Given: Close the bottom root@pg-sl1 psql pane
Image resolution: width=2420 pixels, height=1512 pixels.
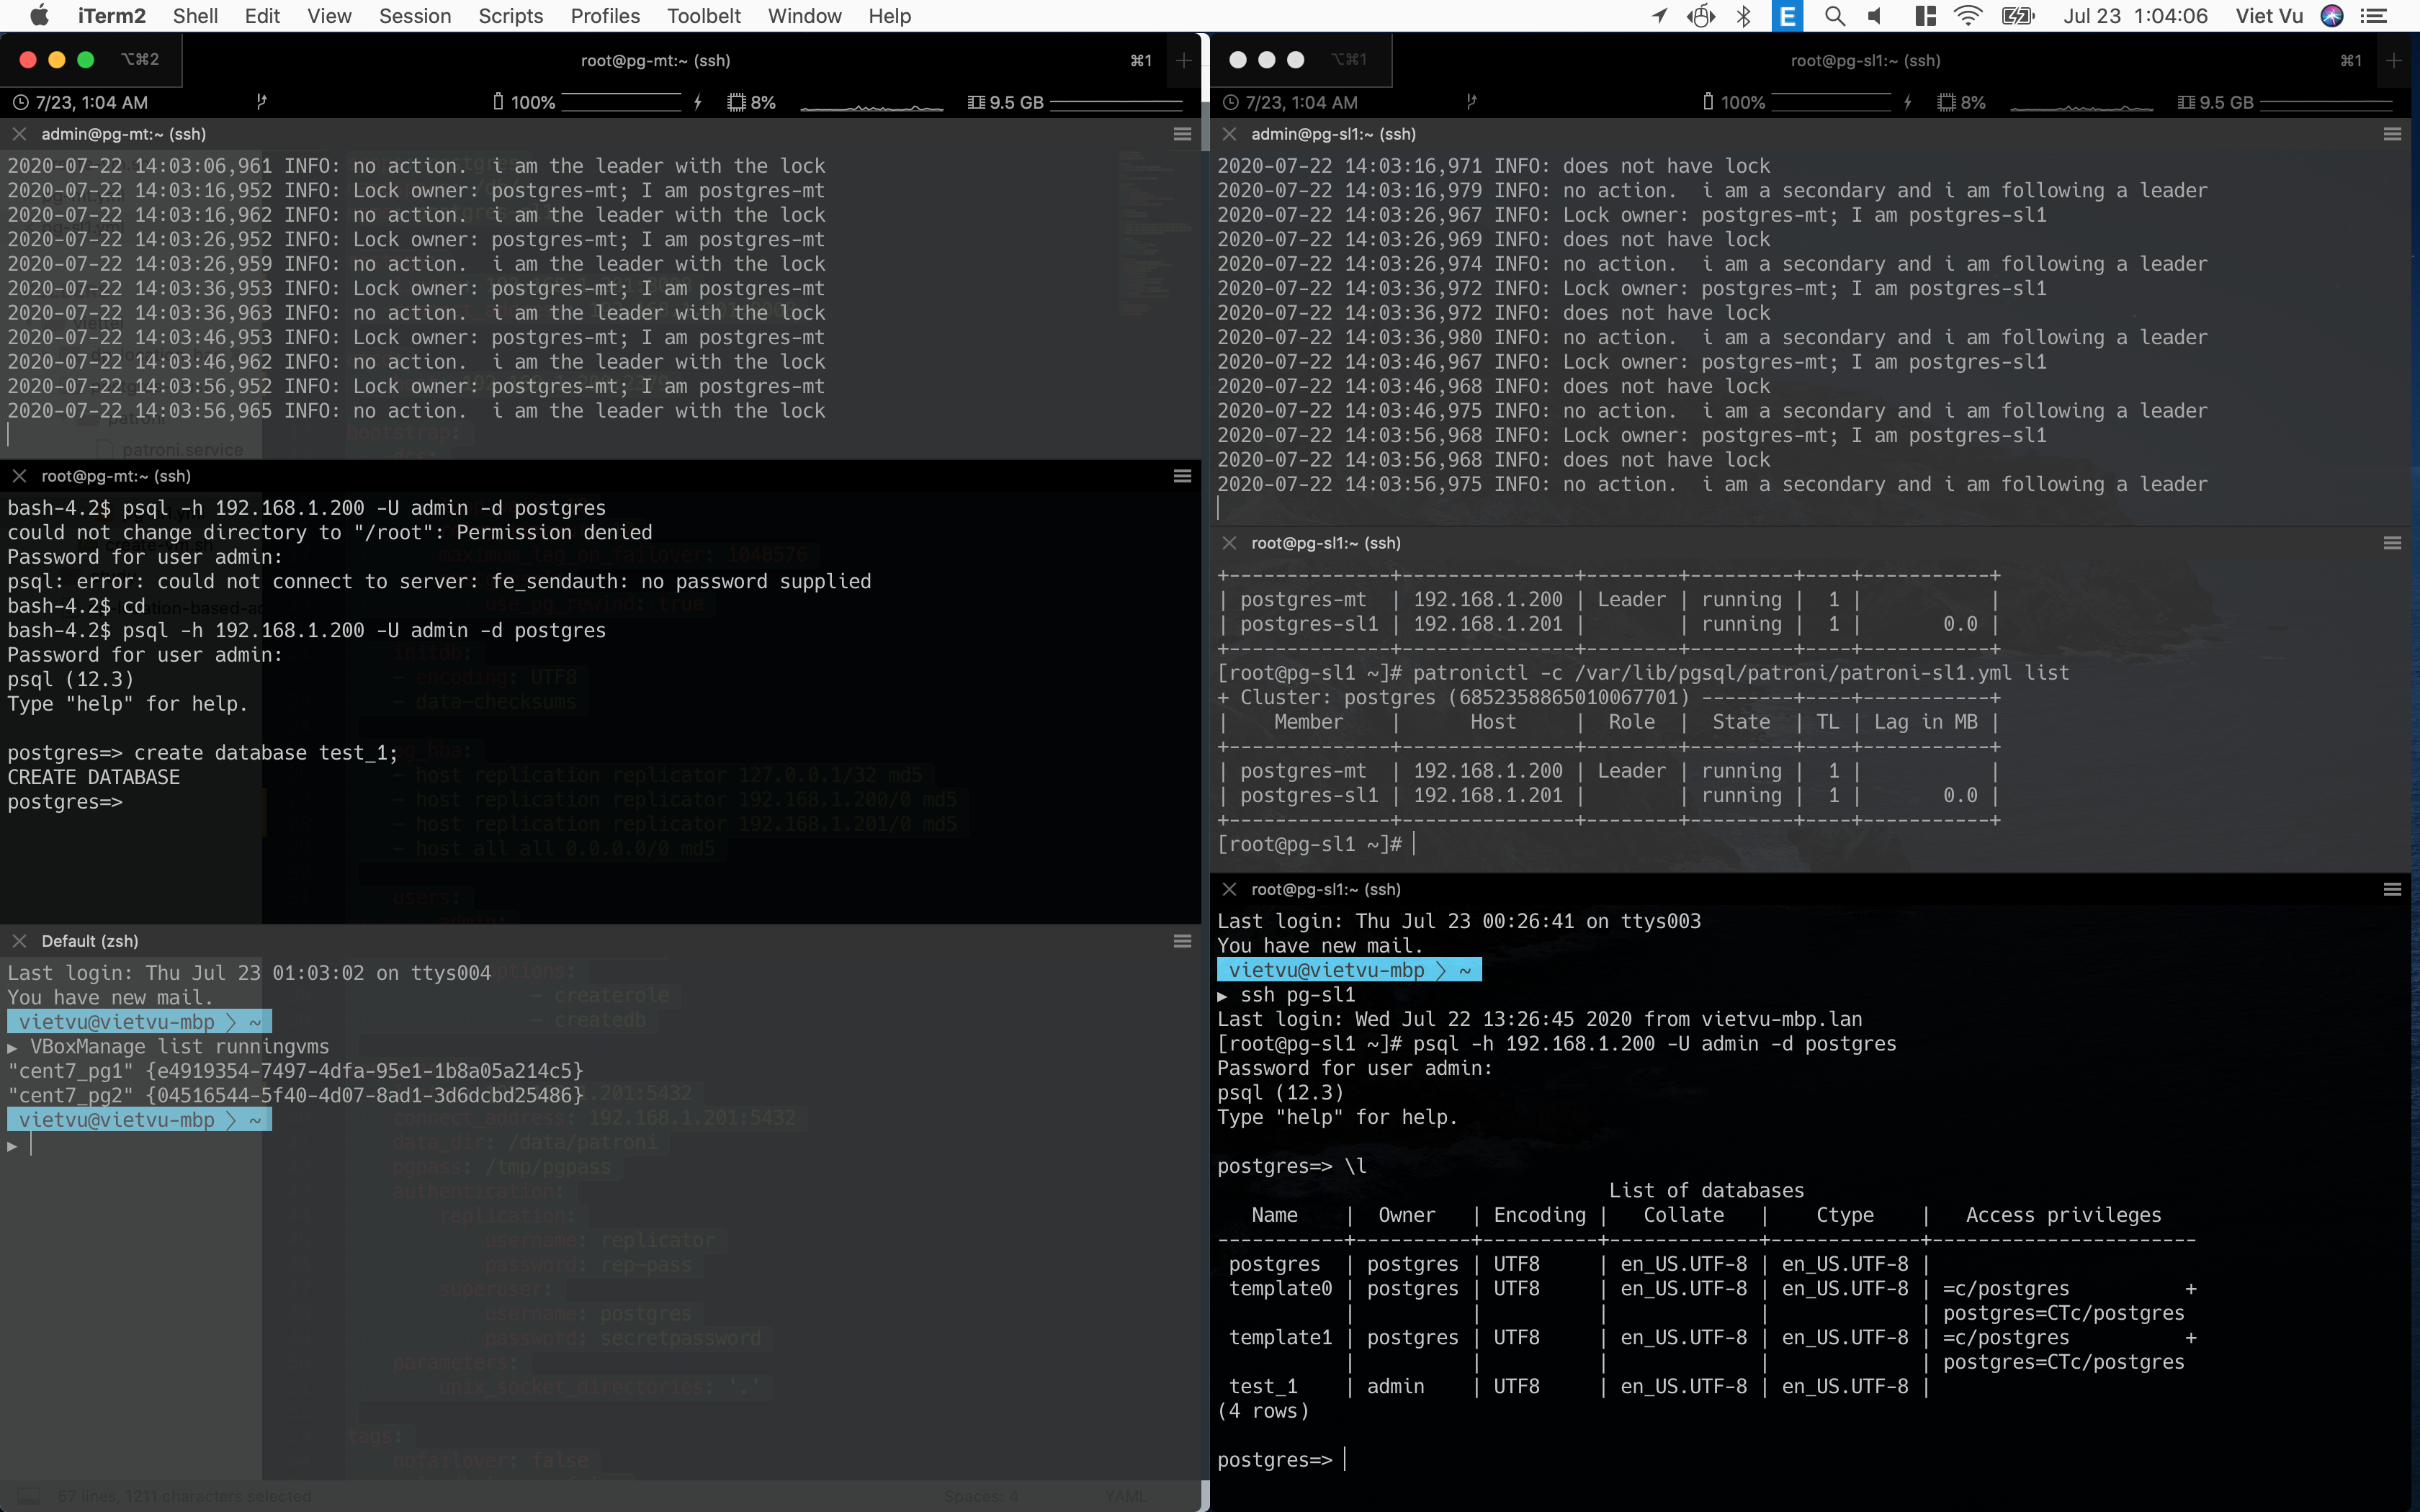Looking at the screenshot, I should point(1229,889).
